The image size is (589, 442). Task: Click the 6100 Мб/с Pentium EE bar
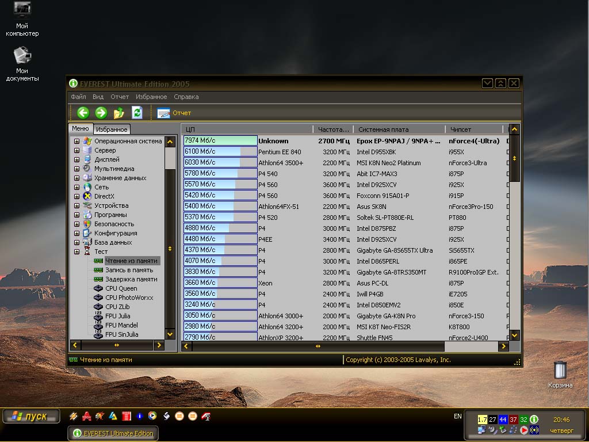click(220, 151)
